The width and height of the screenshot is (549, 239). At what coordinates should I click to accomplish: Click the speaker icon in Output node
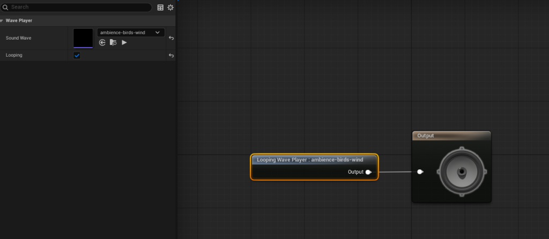(461, 172)
